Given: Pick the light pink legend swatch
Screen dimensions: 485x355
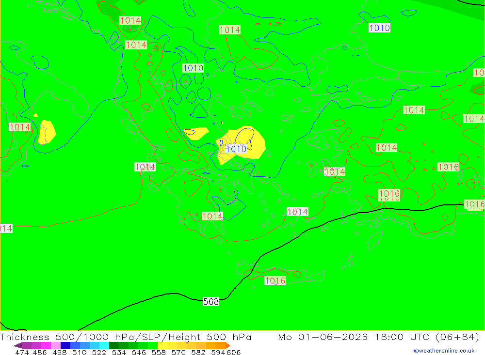Looking at the screenshot, I should pyautogui.click(x=56, y=345).
